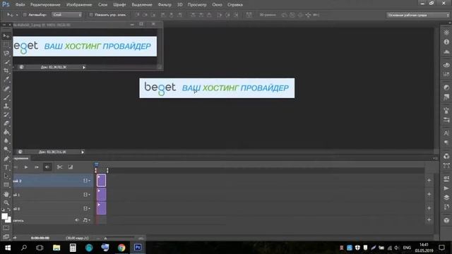Image resolution: width=452 pixels, height=254 pixels.
Task: Open the Изображение menu
Action: pos(79,5)
